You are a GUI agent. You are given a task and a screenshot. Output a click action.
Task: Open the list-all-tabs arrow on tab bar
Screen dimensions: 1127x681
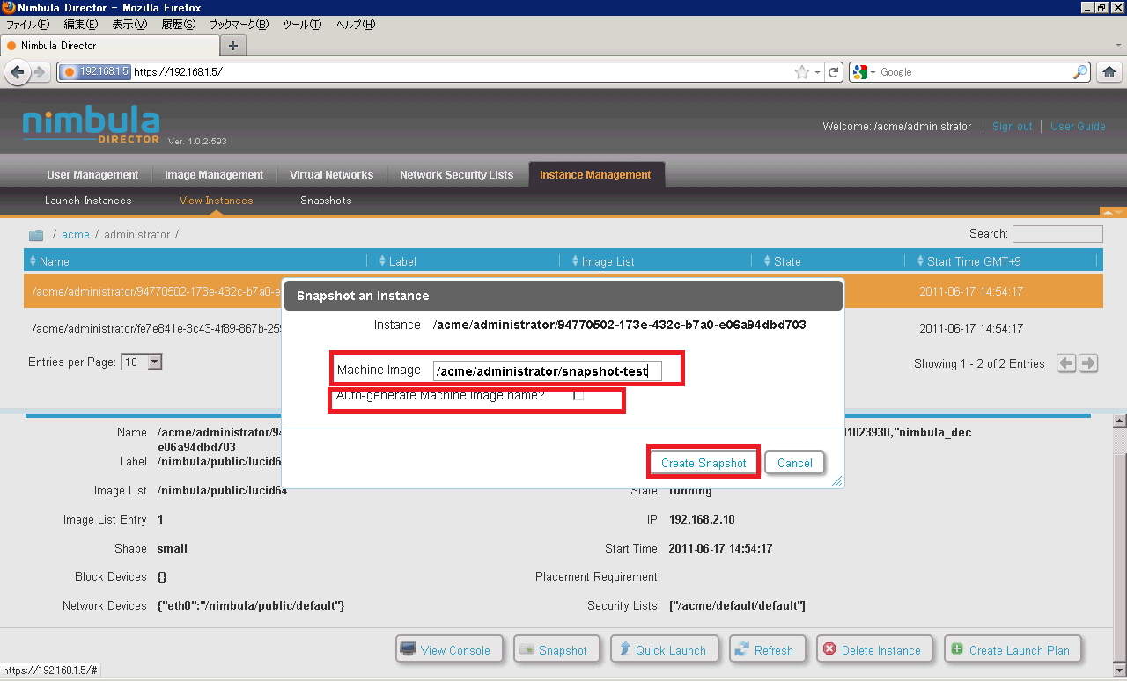[x=1118, y=45]
